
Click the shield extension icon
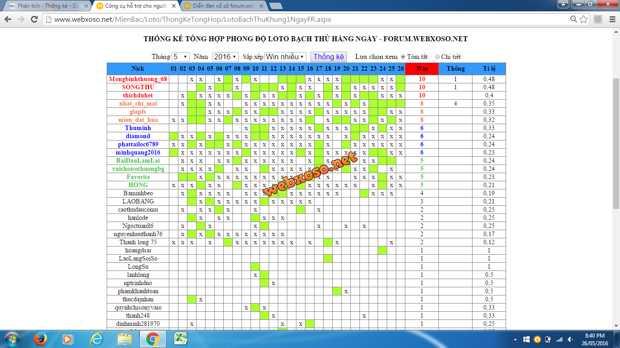[x=598, y=19]
